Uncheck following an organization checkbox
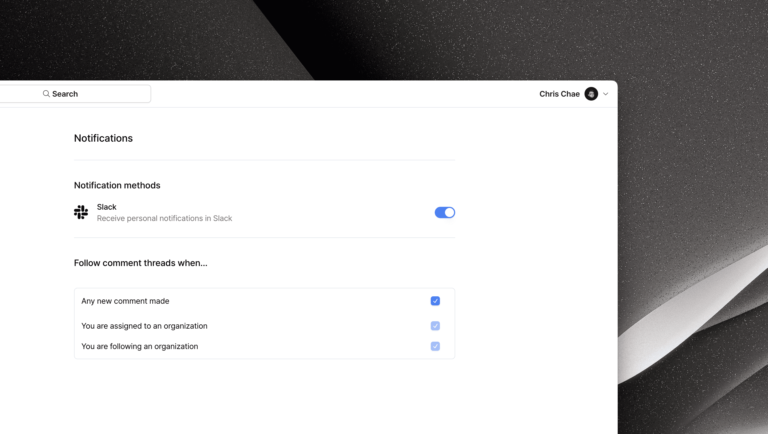This screenshot has height=434, width=768. pyautogui.click(x=435, y=346)
